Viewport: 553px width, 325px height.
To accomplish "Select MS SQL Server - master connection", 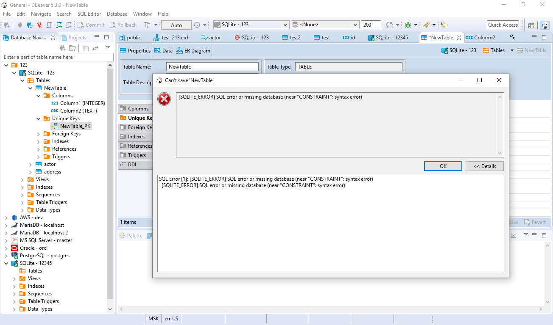I will coord(42,240).
